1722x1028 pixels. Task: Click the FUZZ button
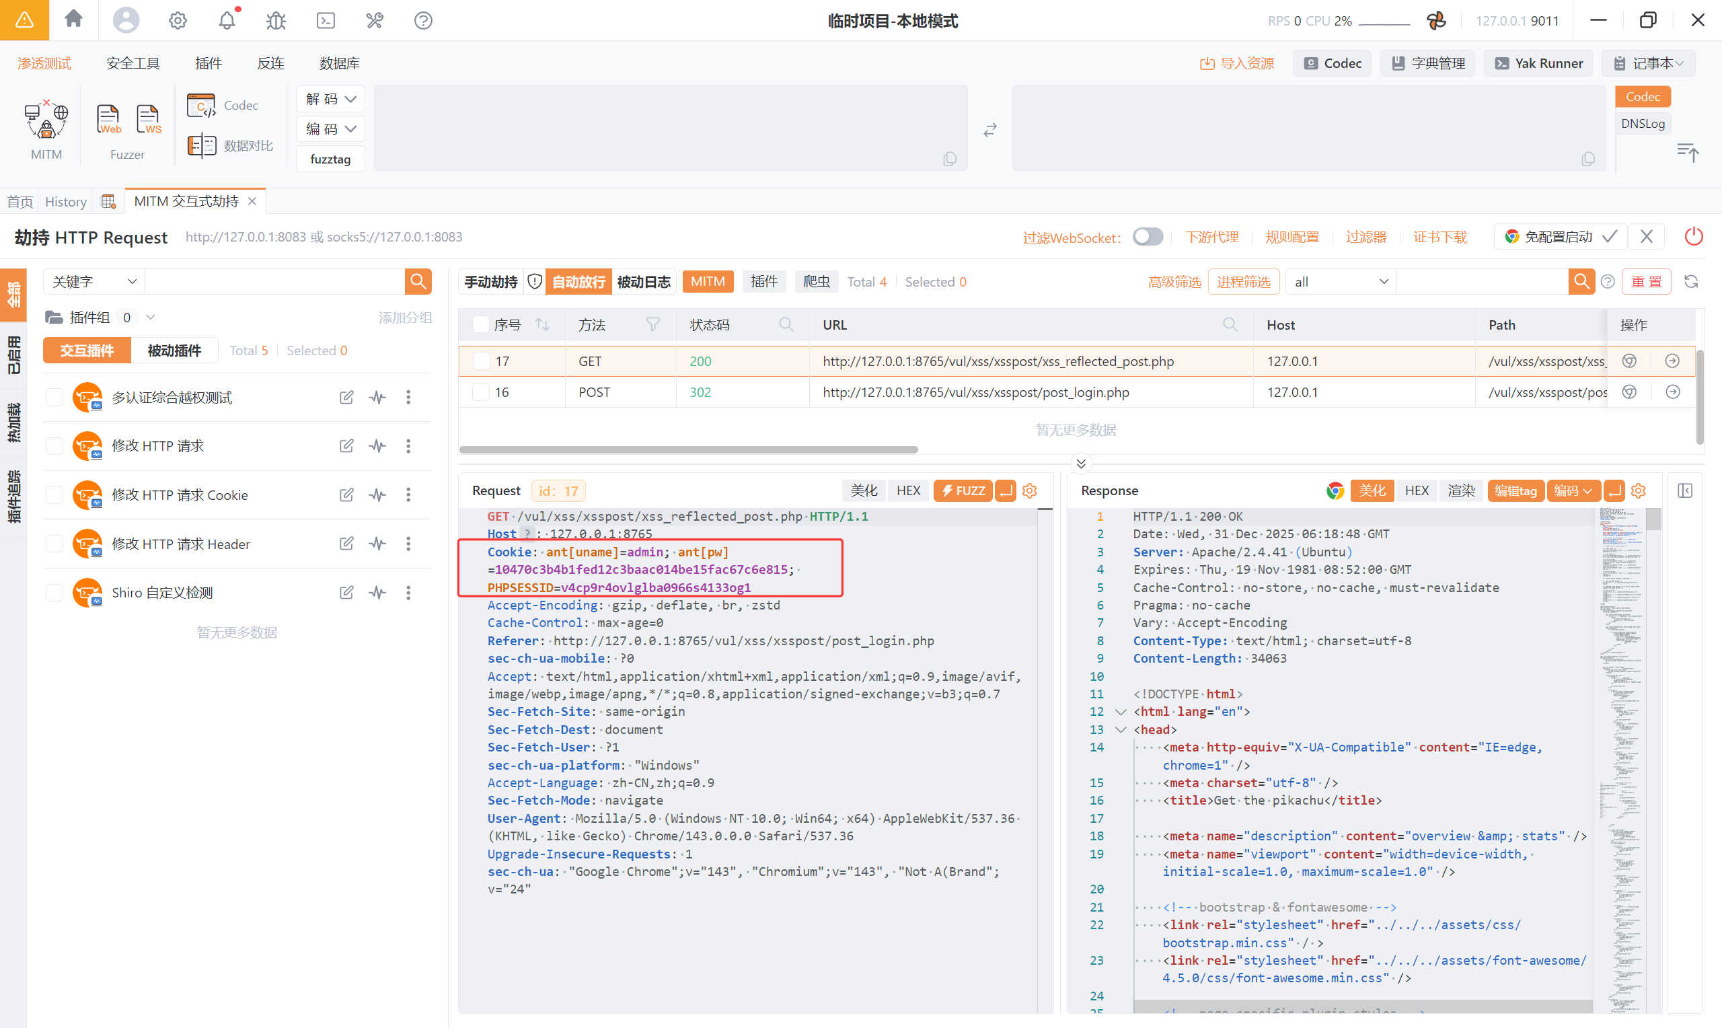(963, 490)
